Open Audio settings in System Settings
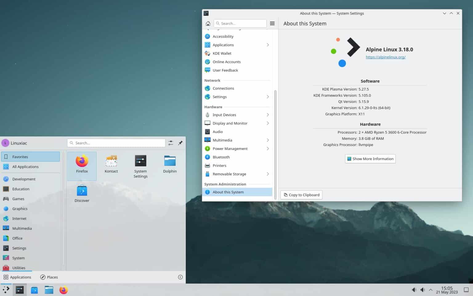This screenshot has width=473, height=296. [218, 132]
